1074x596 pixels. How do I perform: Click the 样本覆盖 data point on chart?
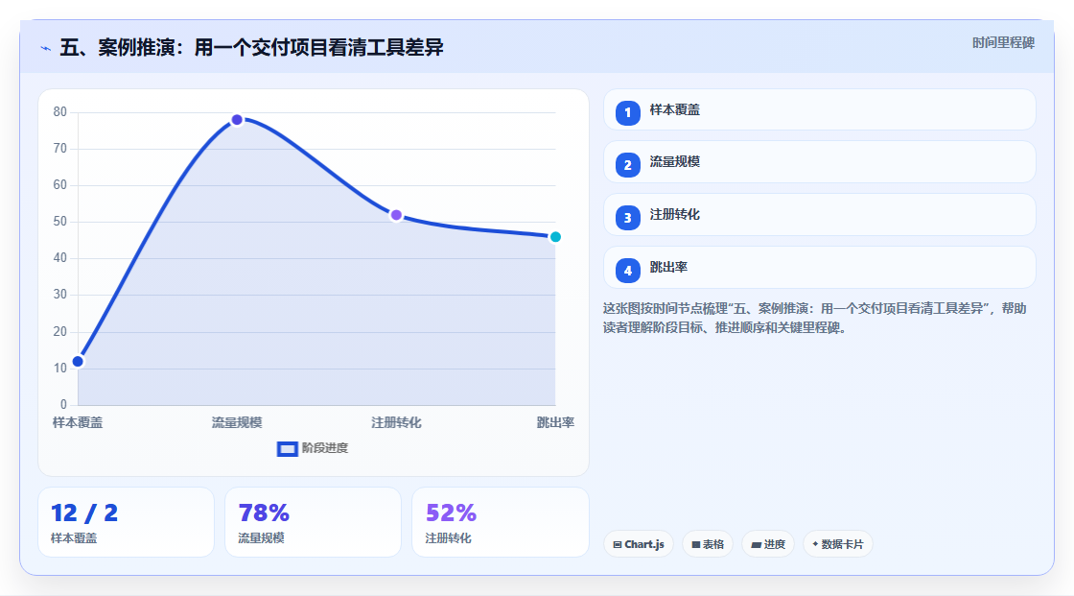[78, 362]
